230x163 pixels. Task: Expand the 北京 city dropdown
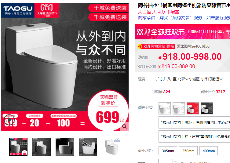[x=183, y=79]
